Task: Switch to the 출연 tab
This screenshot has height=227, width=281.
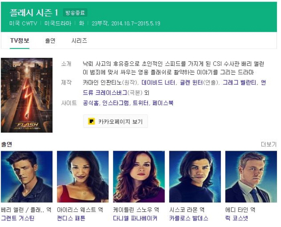Action: 50,41
